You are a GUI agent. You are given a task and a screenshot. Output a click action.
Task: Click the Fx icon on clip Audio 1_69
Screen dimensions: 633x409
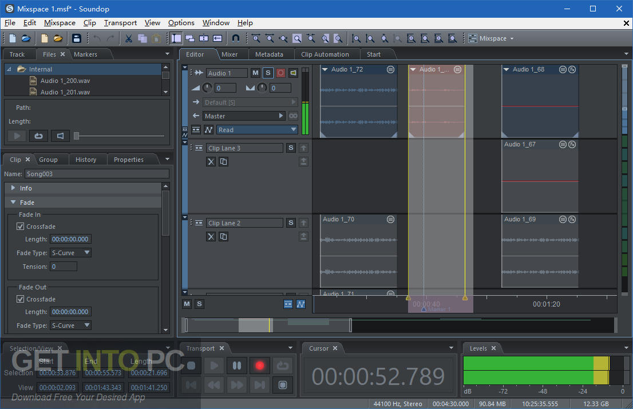572,220
